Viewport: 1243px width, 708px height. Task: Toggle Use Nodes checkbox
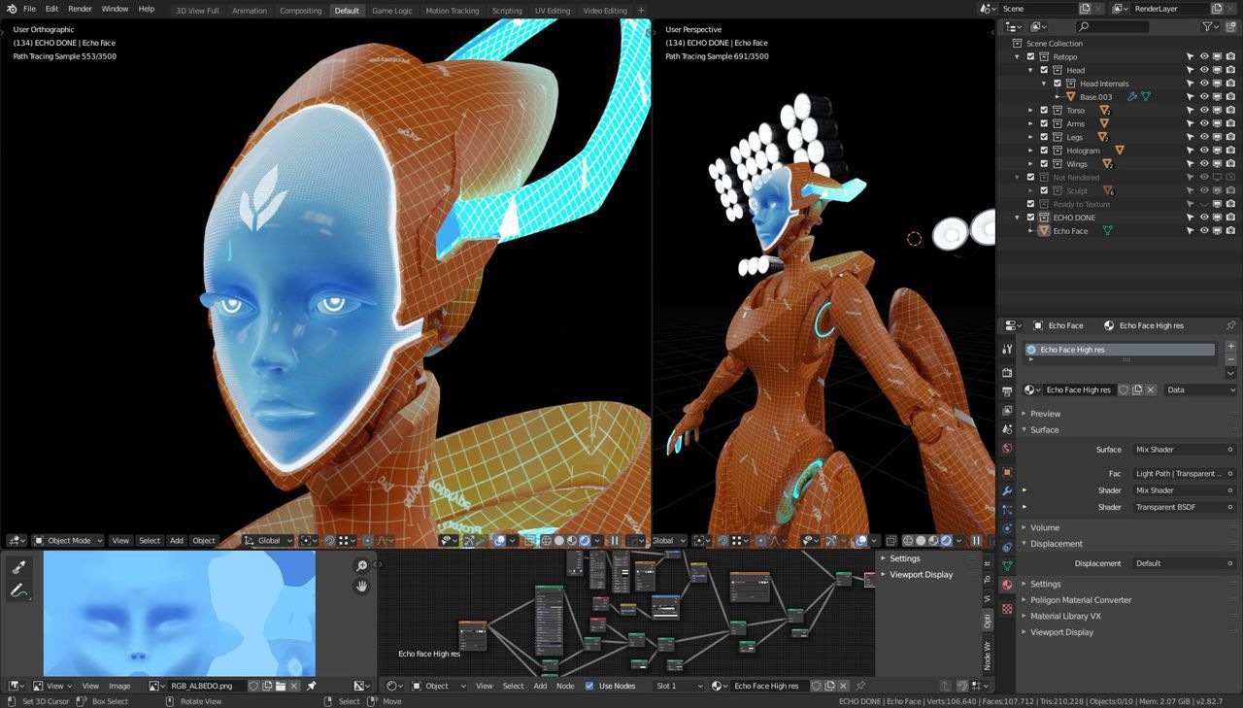[x=588, y=686]
